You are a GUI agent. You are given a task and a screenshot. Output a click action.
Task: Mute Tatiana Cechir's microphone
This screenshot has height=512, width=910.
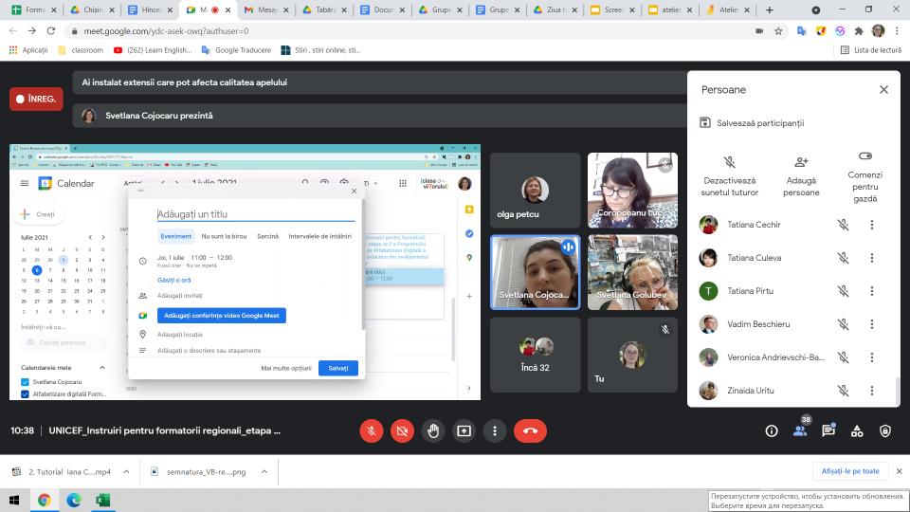point(843,225)
